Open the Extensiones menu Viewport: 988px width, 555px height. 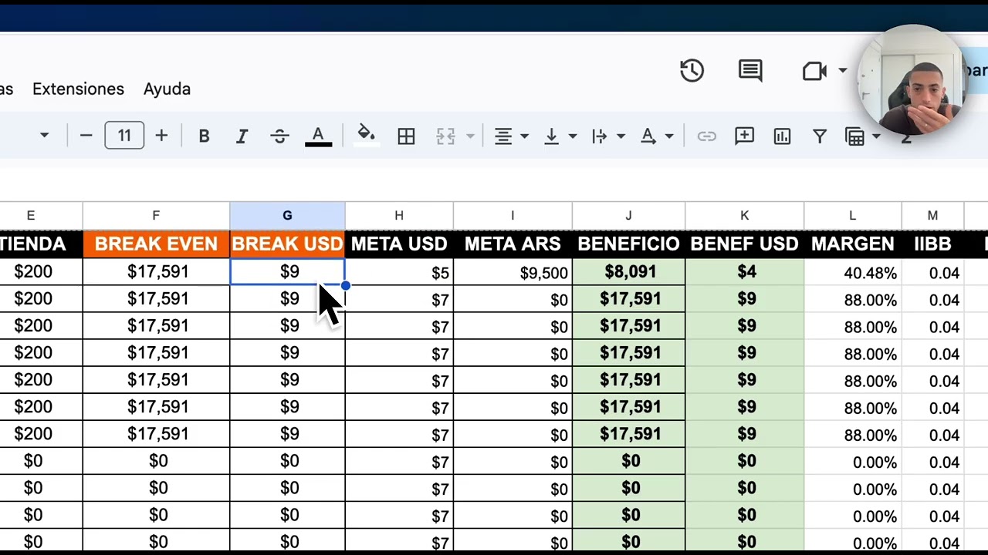pos(78,89)
